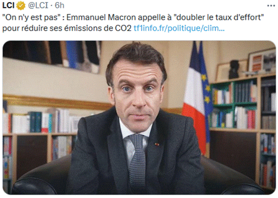Open the @LCI handle profile link
The height and width of the screenshot is (198, 278).
point(38,6)
